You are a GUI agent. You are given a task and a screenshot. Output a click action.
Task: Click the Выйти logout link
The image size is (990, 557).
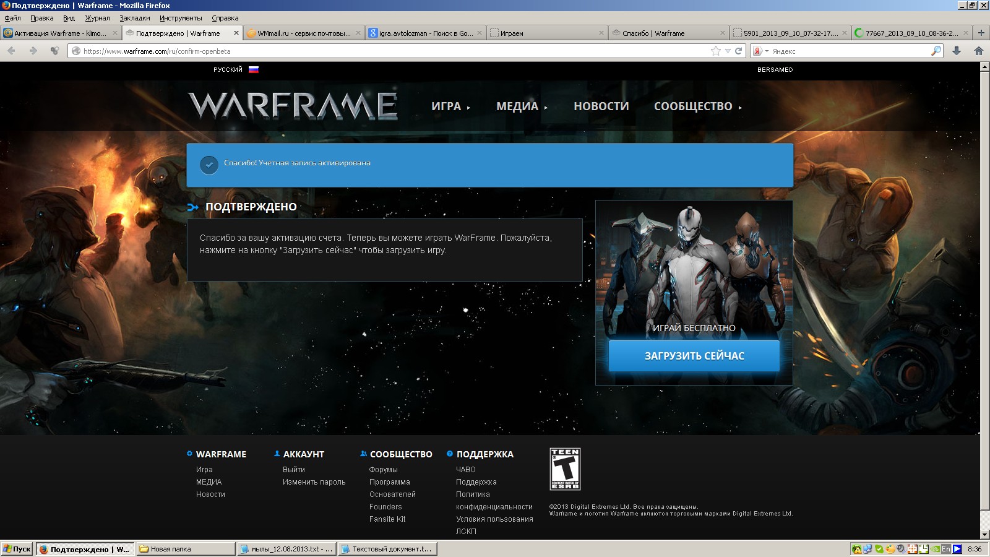pyautogui.click(x=294, y=470)
